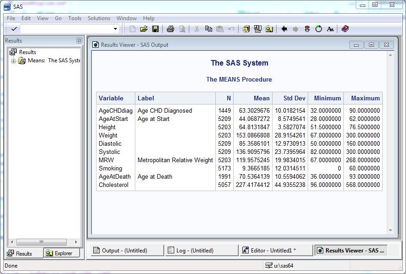Print the output using the Print icon
The image size is (406, 274).
tap(170, 28)
